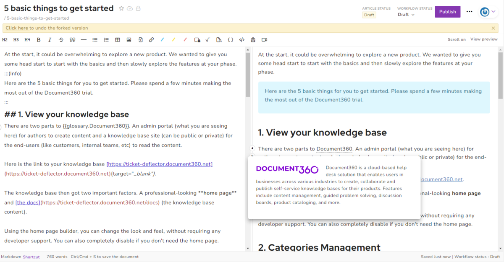This screenshot has height=262, width=504.
Task: Toggle bold formatting
Action: (39, 39)
